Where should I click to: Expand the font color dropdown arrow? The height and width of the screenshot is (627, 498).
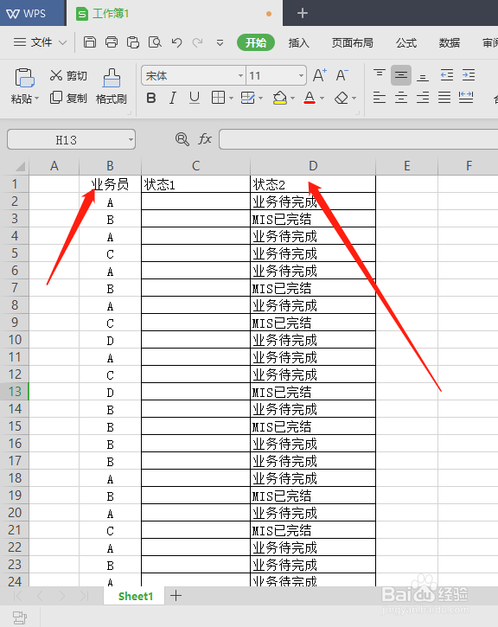click(322, 98)
